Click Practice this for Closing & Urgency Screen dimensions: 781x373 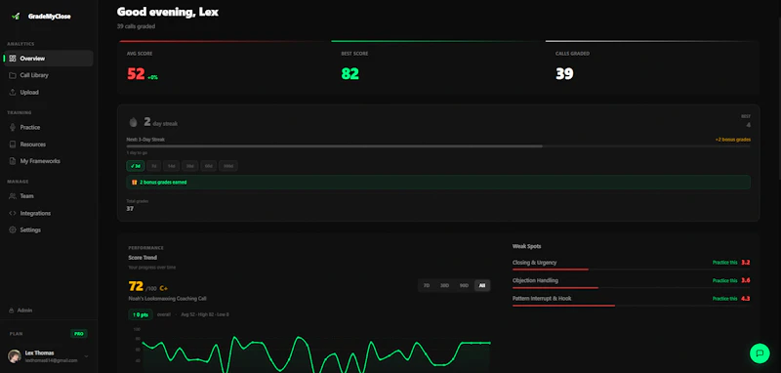coord(724,263)
